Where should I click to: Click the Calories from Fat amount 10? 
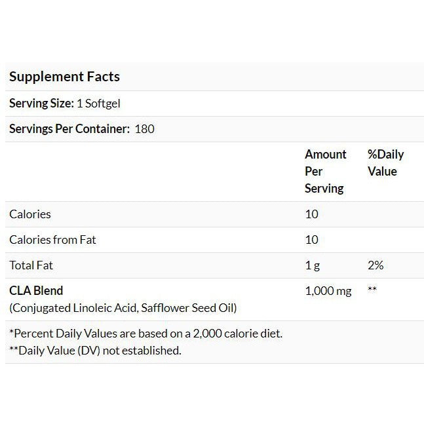311,240
